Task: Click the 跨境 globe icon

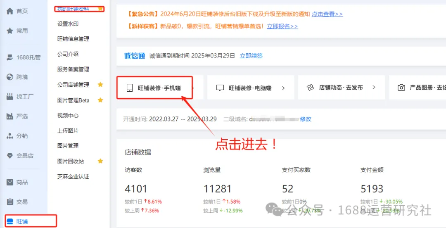Action: [x=10, y=77]
